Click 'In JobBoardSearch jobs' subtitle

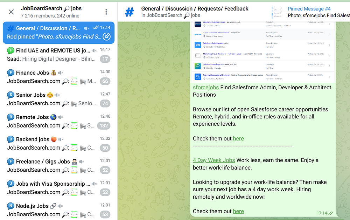170,15
